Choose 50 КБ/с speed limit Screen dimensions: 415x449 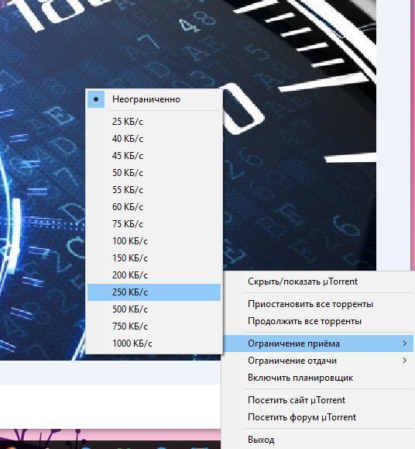(154, 173)
